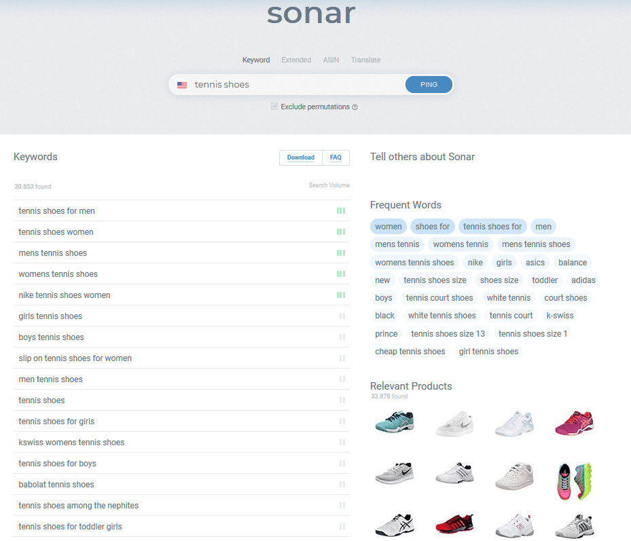
Task: Open the FAQ link
Action: (336, 157)
